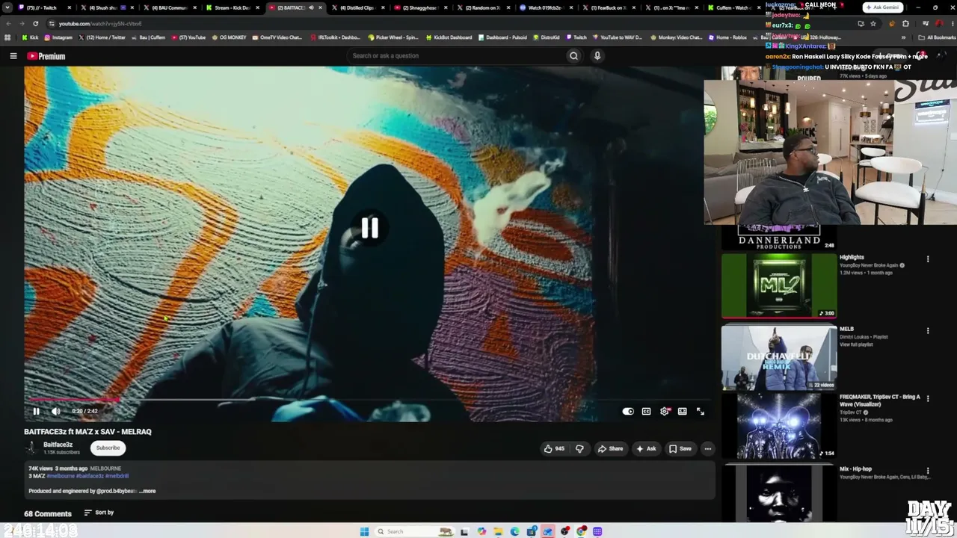Start voice search with the microphone icon
The width and height of the screenshot is (957, 538).
tap(597, 56)
